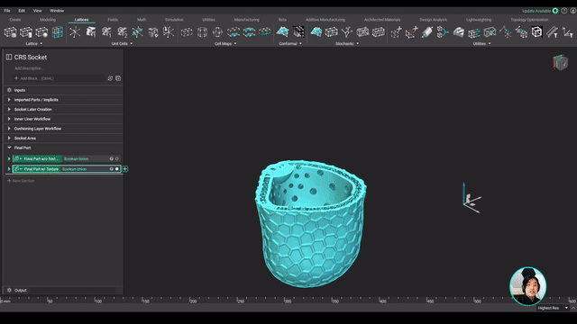Open the File menu
Image resolution: width=577 pixels, height=324 pixels.
pyautogui.click(x=7, y=11)
